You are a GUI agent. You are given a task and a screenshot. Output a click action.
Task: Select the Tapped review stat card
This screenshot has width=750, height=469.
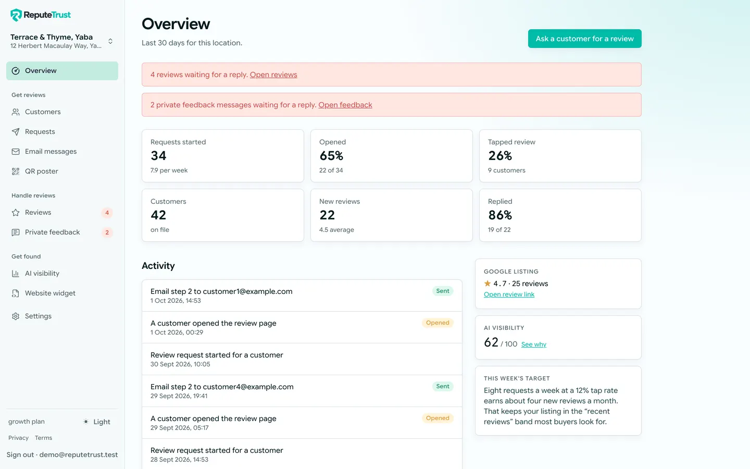pyautogui.click(x=560, y=156)
